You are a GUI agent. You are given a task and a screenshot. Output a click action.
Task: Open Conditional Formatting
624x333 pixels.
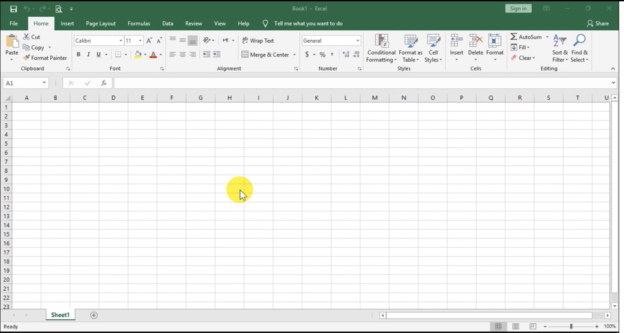tap(381, 48)
